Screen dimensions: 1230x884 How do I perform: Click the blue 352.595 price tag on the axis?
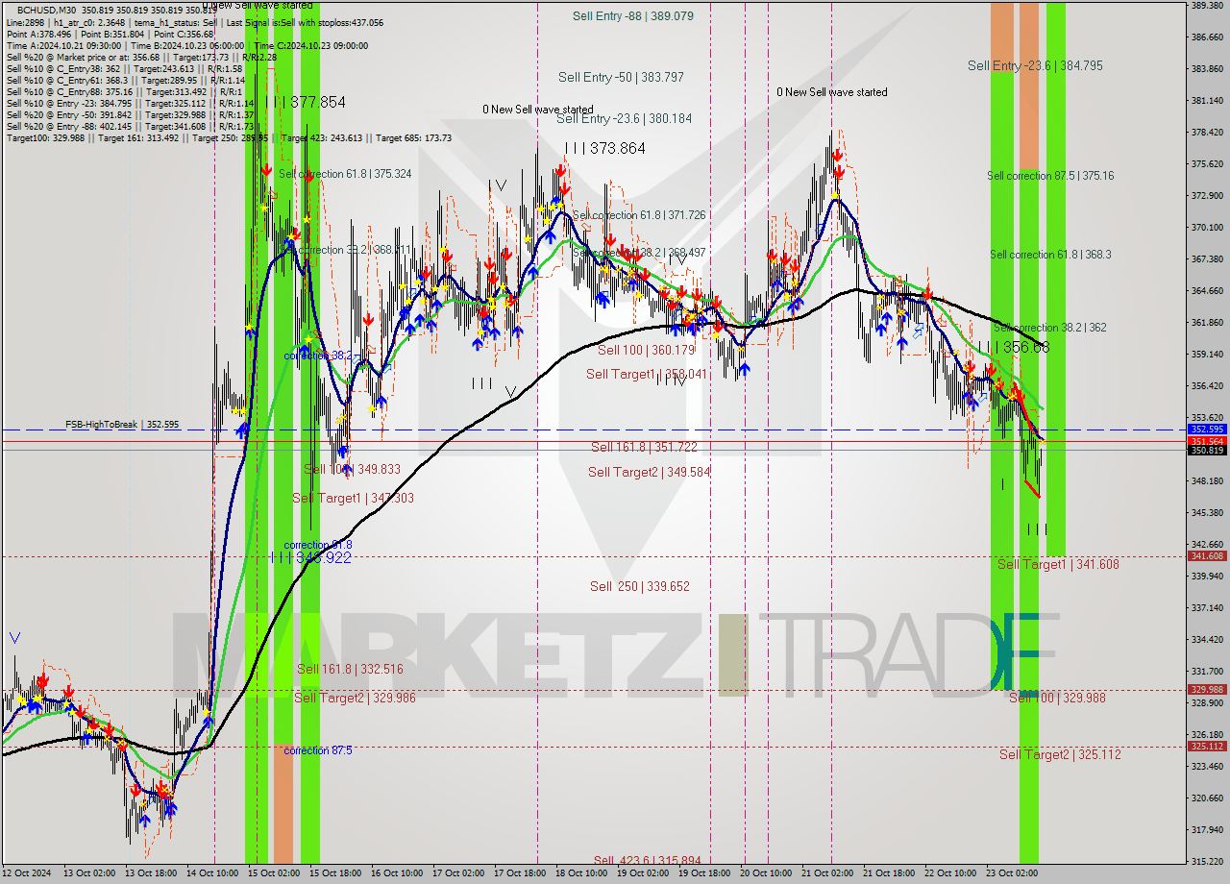pos(1207,430)
